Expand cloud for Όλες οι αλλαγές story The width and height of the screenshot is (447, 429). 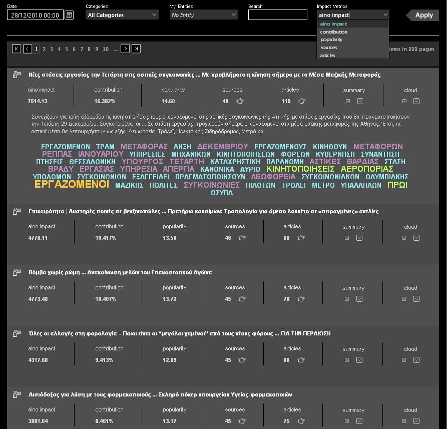(416, 360)
